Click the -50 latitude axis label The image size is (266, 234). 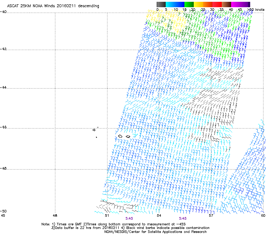pyautogui.click(x=3, y=211)
